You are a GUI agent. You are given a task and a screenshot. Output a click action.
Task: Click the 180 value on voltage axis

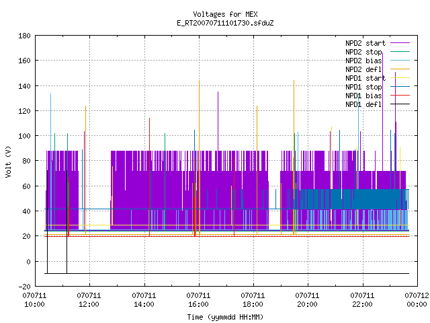point(24,36)
